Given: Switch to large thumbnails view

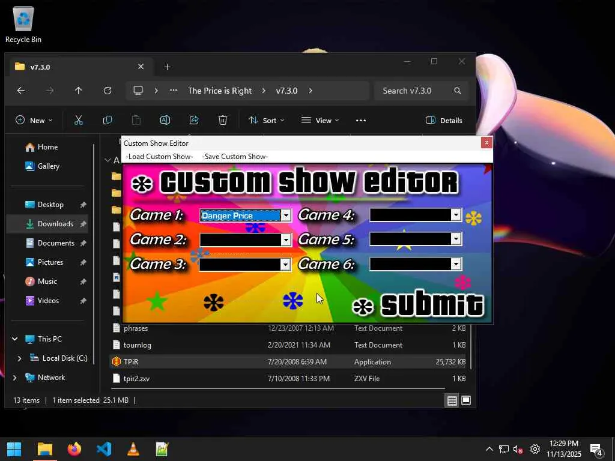Looking at the screenshot, I should click(x=466, y=400).
